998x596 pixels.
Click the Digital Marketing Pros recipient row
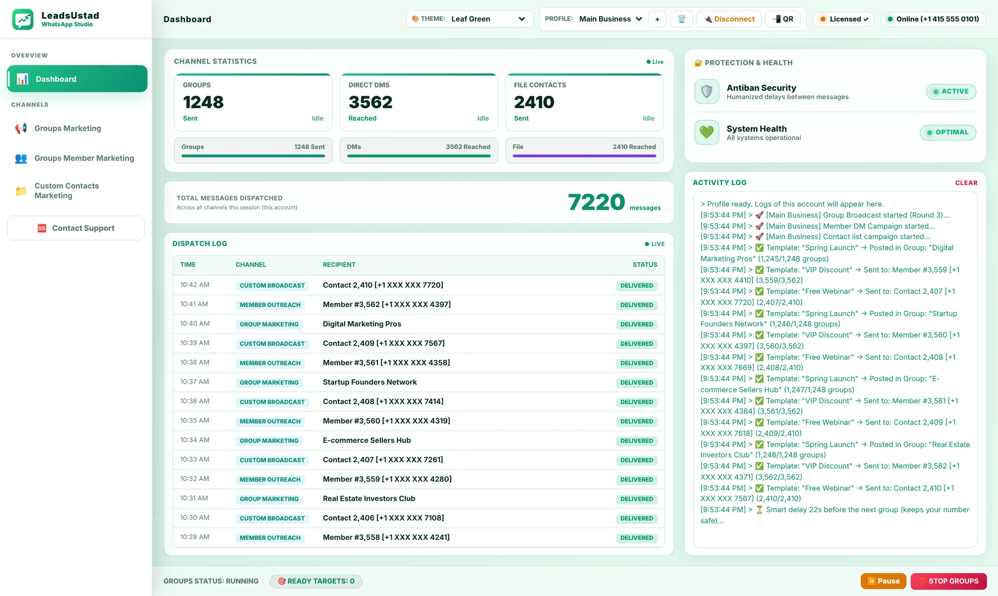(x=419, y=324)
